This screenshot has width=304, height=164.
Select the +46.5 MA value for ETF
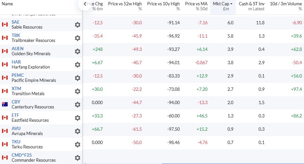(x=202, y=116)
